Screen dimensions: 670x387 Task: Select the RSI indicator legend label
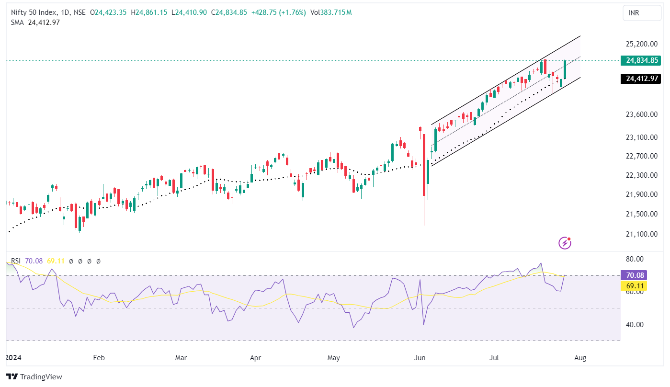pyautogui.click(x=16, y=261)
